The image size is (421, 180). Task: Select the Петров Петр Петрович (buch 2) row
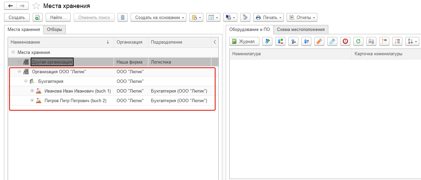pos(75,100)
